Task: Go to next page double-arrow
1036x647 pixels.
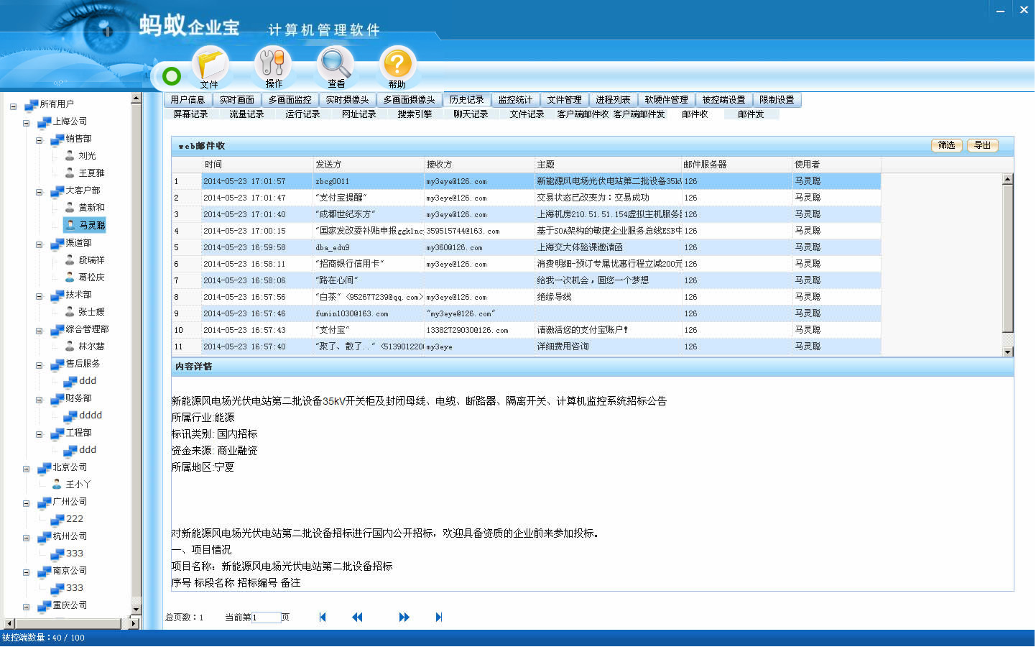Action: coord(404,618)
